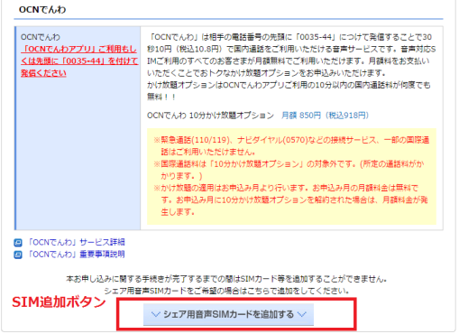459x334 pixels.
Task: Click the シェア用音声SIMカードを追加する button
Action: 228,314
